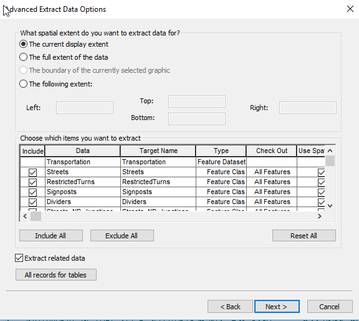Click the table's scroll up arrow
The image size is (359, 321).
point(330,151)
